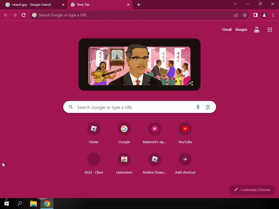
Task: Bookmark this tab with the star icon
Action: click(x=245, y=15)
